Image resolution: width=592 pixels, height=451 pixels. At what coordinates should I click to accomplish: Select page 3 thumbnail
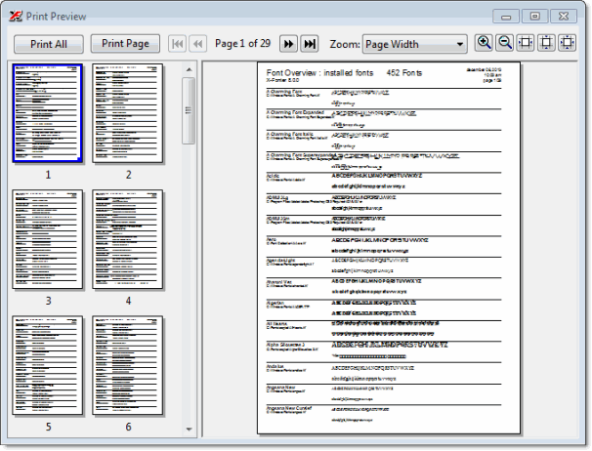pyautogui.click(x=48, y=239)
